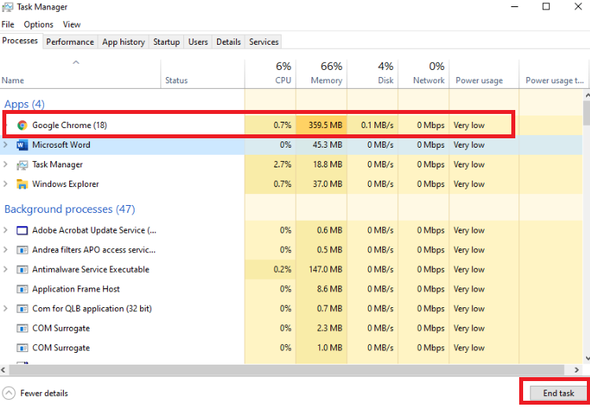This screenshot has height=407, width=590.
Task: Sort by the Disk column header
Action: coord(373,74)
